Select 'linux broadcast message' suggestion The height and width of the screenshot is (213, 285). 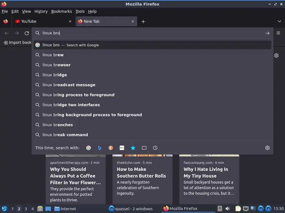(153, 85)
